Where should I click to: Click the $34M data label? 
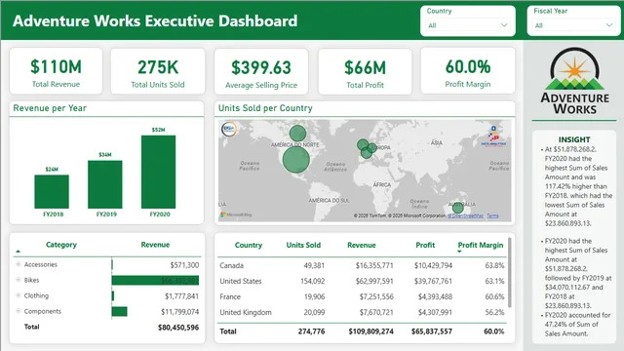[105, 154]
